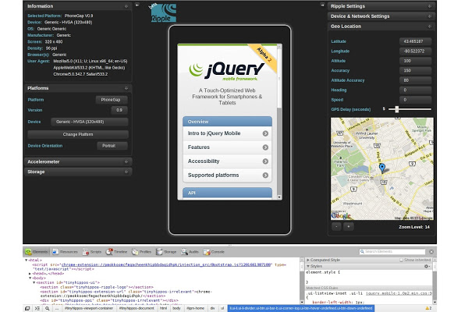Click arrow icon in Supported platforms row
454x312 pixels.
(x=265, y=175)
